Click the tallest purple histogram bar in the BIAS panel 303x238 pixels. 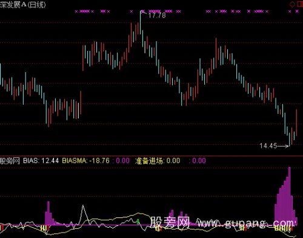[290, 196]
